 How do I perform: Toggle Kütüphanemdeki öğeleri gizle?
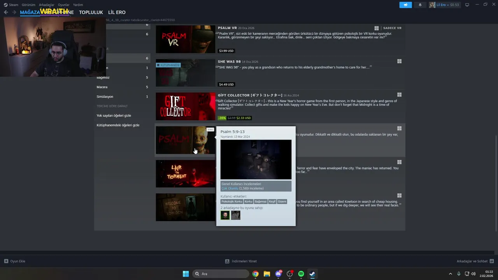click(x=118, y=125)
